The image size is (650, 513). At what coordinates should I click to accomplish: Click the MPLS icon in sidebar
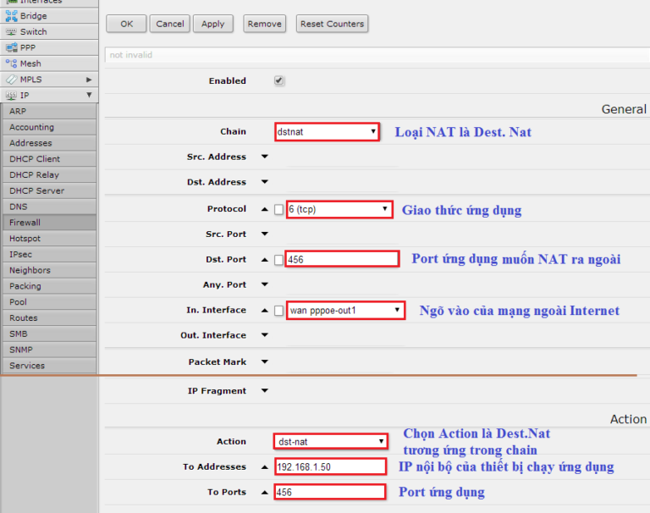tap(11, 80)
